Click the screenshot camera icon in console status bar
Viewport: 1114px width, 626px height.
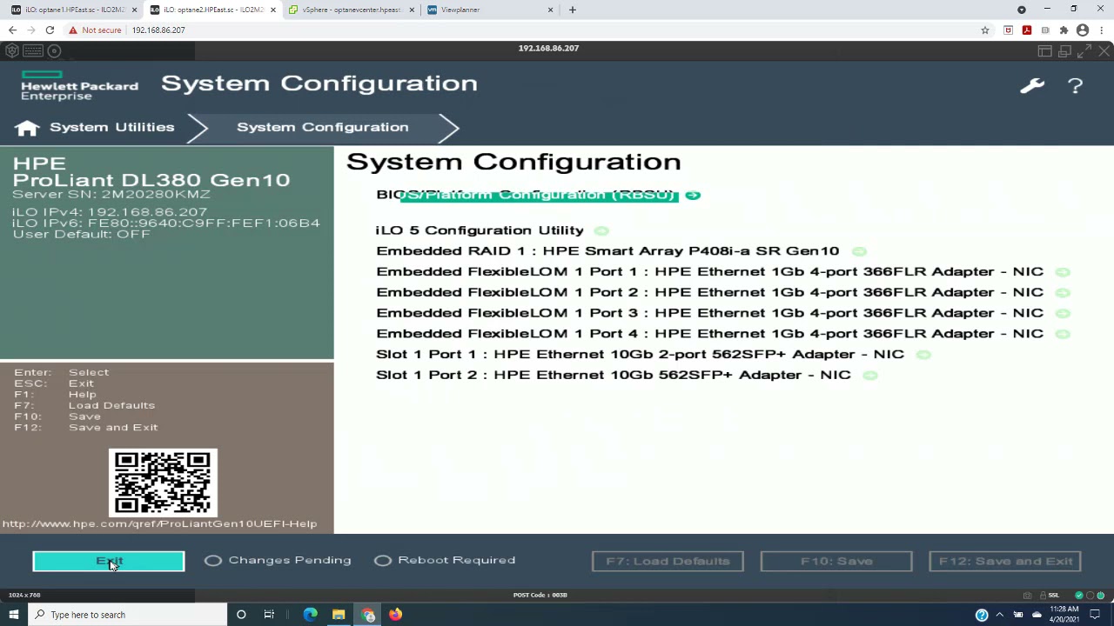(x=1028, y=596)
